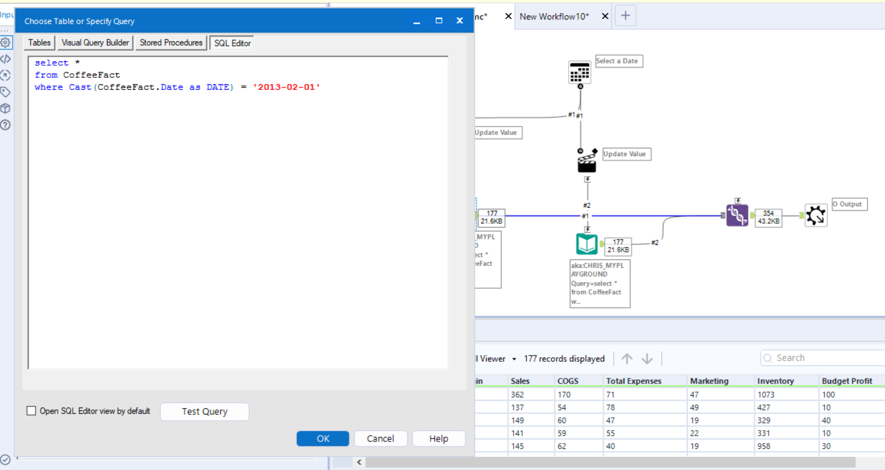Click the Macro Output gear icon
Viewport: 885px width, 470px height.
pos(815,215)
